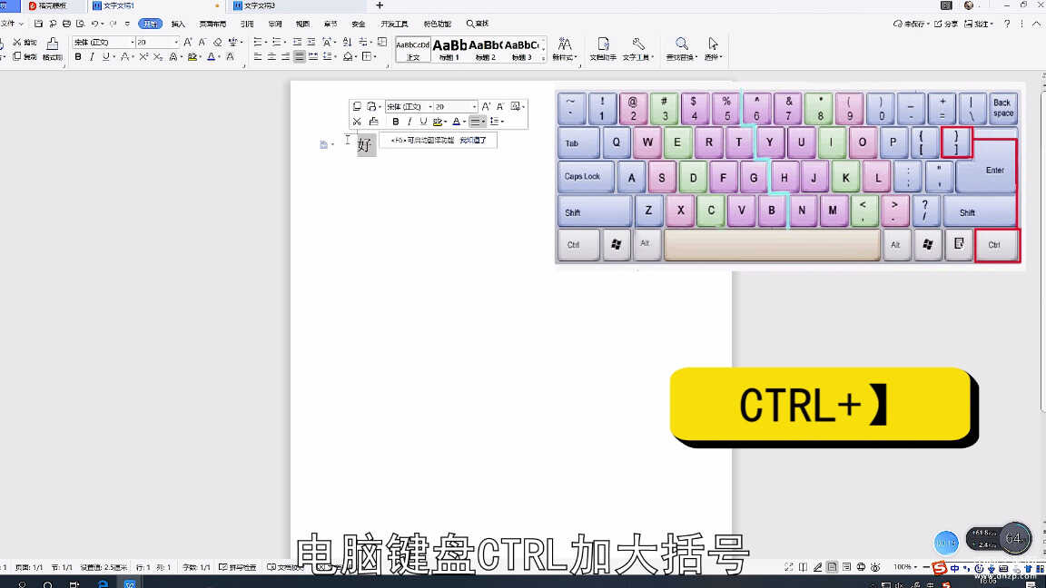Viewport: 1046px width, 588px height.
Task: Click the superscript X² icon
Action: click(143, 57)
